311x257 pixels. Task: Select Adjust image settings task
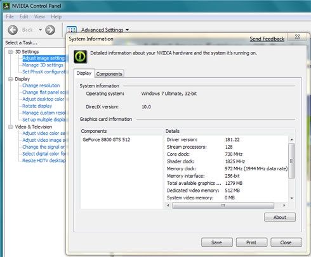[x=44, y=58]
